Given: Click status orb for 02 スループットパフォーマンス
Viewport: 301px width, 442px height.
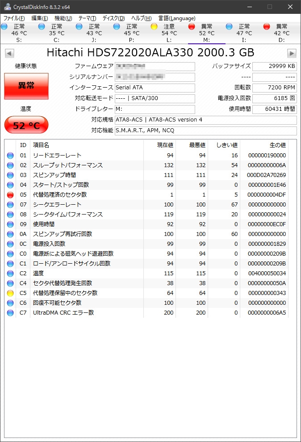Looking at the screenshot, I should coord(10,165).
